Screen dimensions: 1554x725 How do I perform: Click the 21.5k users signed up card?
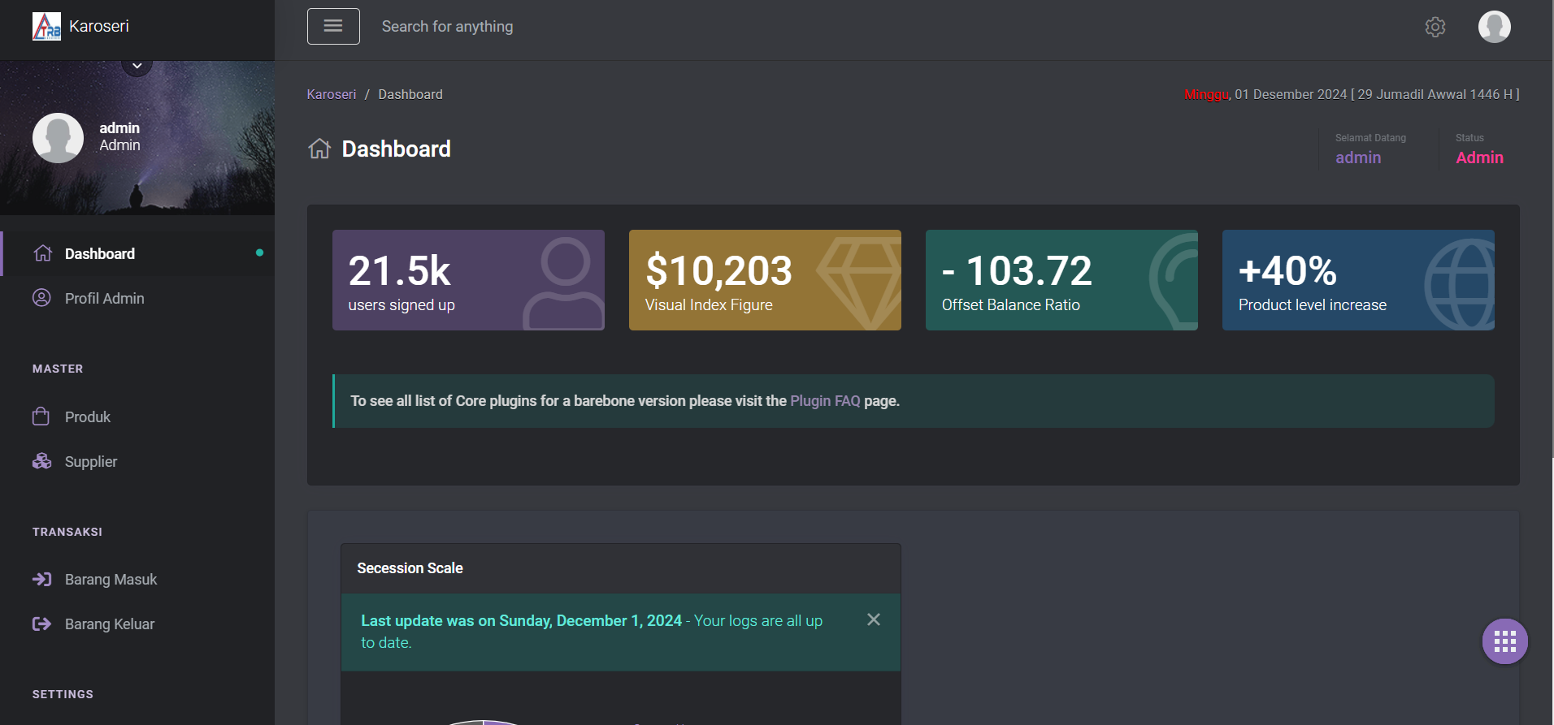(468, 280)
